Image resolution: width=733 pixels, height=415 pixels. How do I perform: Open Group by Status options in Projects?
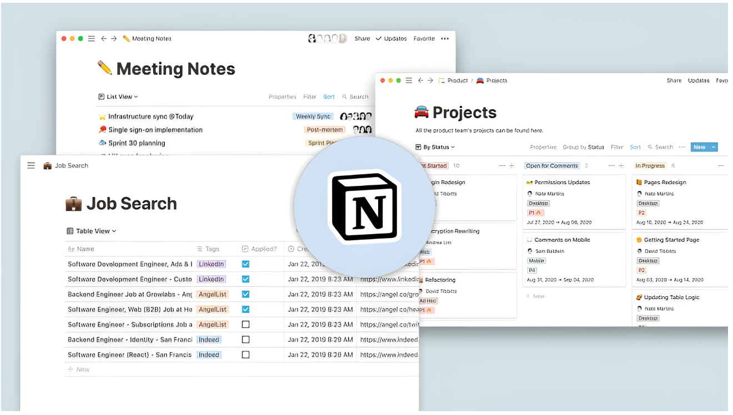[584, 147]
